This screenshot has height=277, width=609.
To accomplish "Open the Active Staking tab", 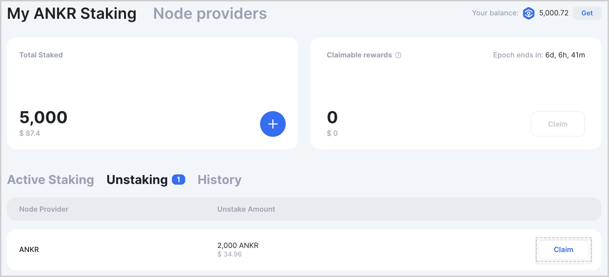I will point(51,180).
